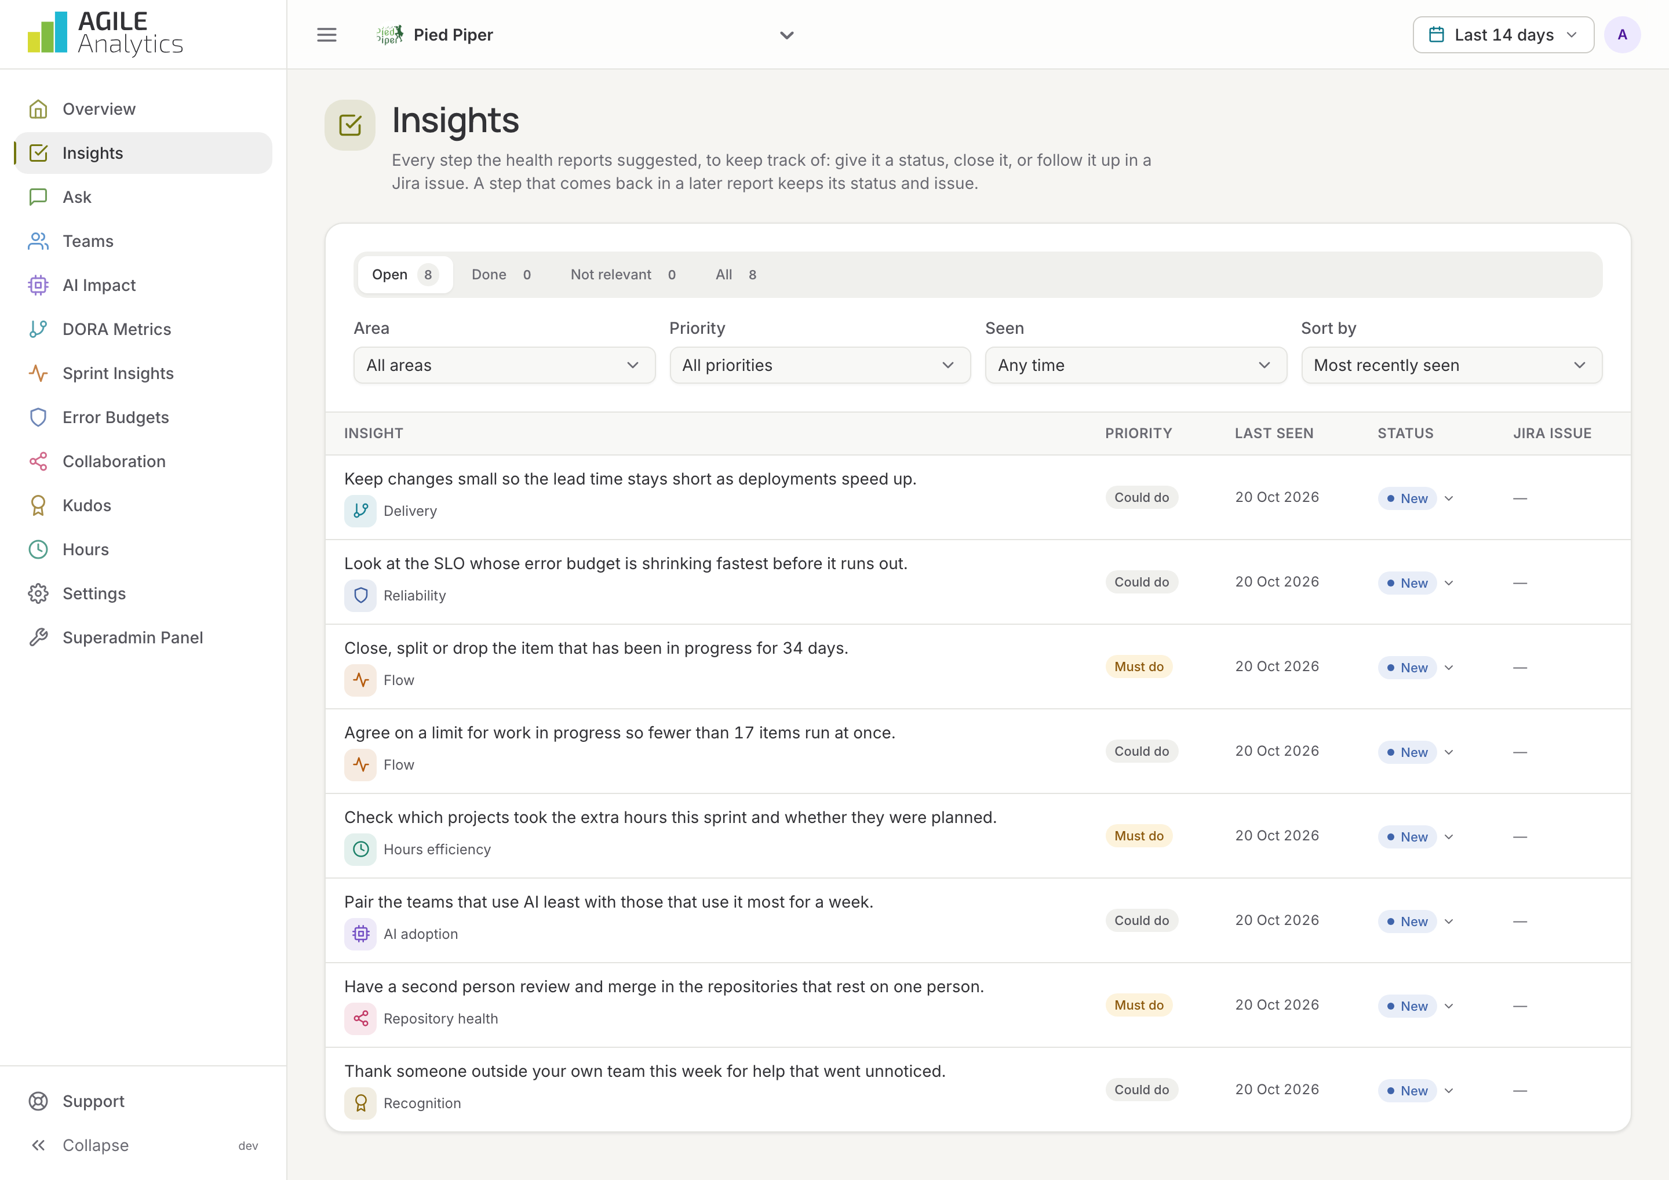Viewport: 1669px width, 1180px height.
Task: Click the AI Impact chip icon
Action: pos(38,285)
